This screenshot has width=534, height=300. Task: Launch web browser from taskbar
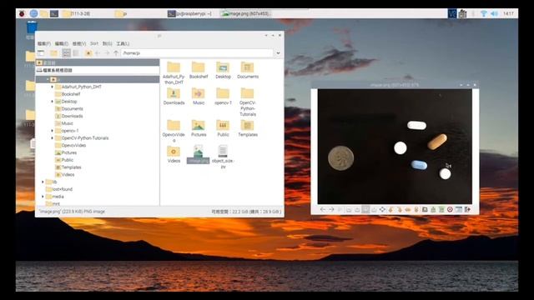click(33, 13)
